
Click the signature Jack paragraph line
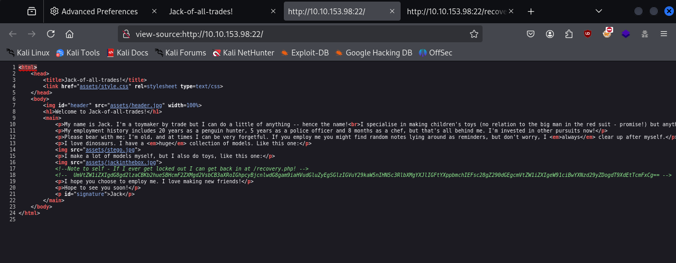point(95,194)
